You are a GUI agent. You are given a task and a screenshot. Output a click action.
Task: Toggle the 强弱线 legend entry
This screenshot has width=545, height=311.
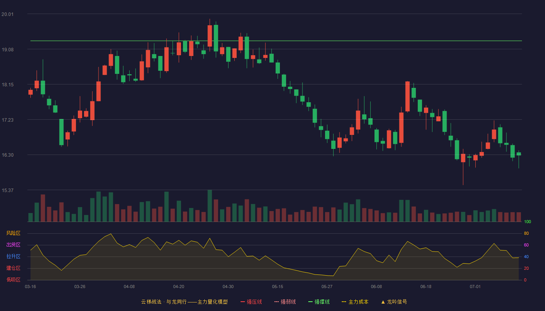coord(285,302)
